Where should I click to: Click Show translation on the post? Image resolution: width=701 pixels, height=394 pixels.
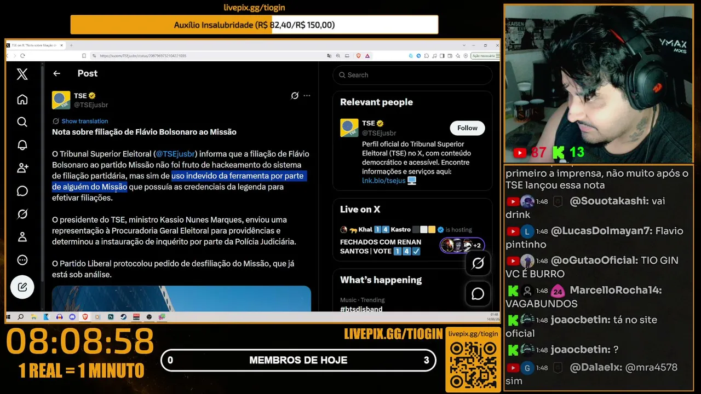[85, 121]
